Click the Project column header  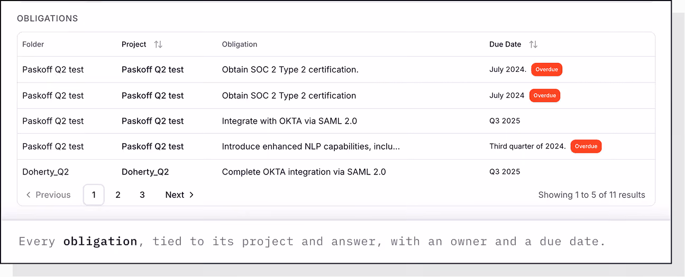(x=134, y=44)
